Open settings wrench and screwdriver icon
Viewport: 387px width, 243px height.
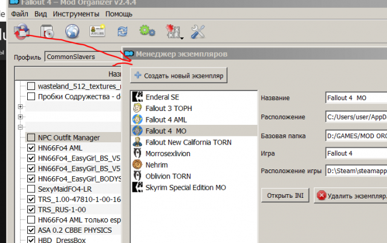198,31
